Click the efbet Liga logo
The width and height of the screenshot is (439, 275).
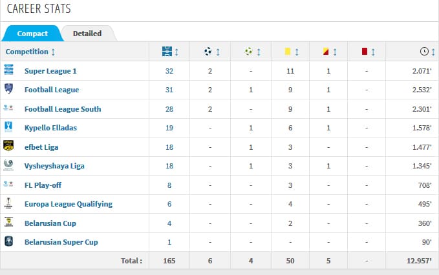coord(8,147)
